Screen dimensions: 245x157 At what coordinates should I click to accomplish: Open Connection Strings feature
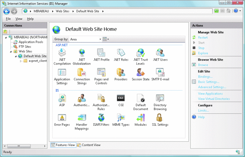(x=82, y=77)
